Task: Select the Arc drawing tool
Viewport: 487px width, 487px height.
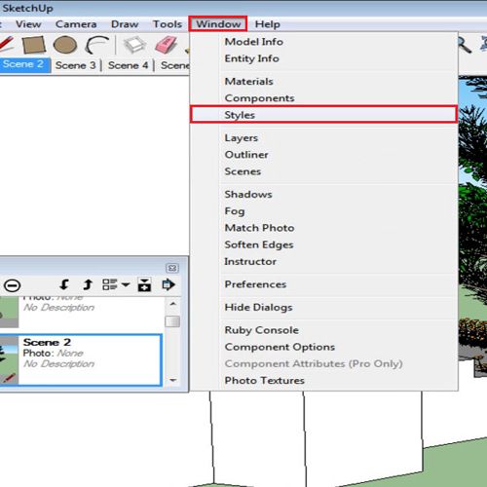Action: click(x=96, y=45)
